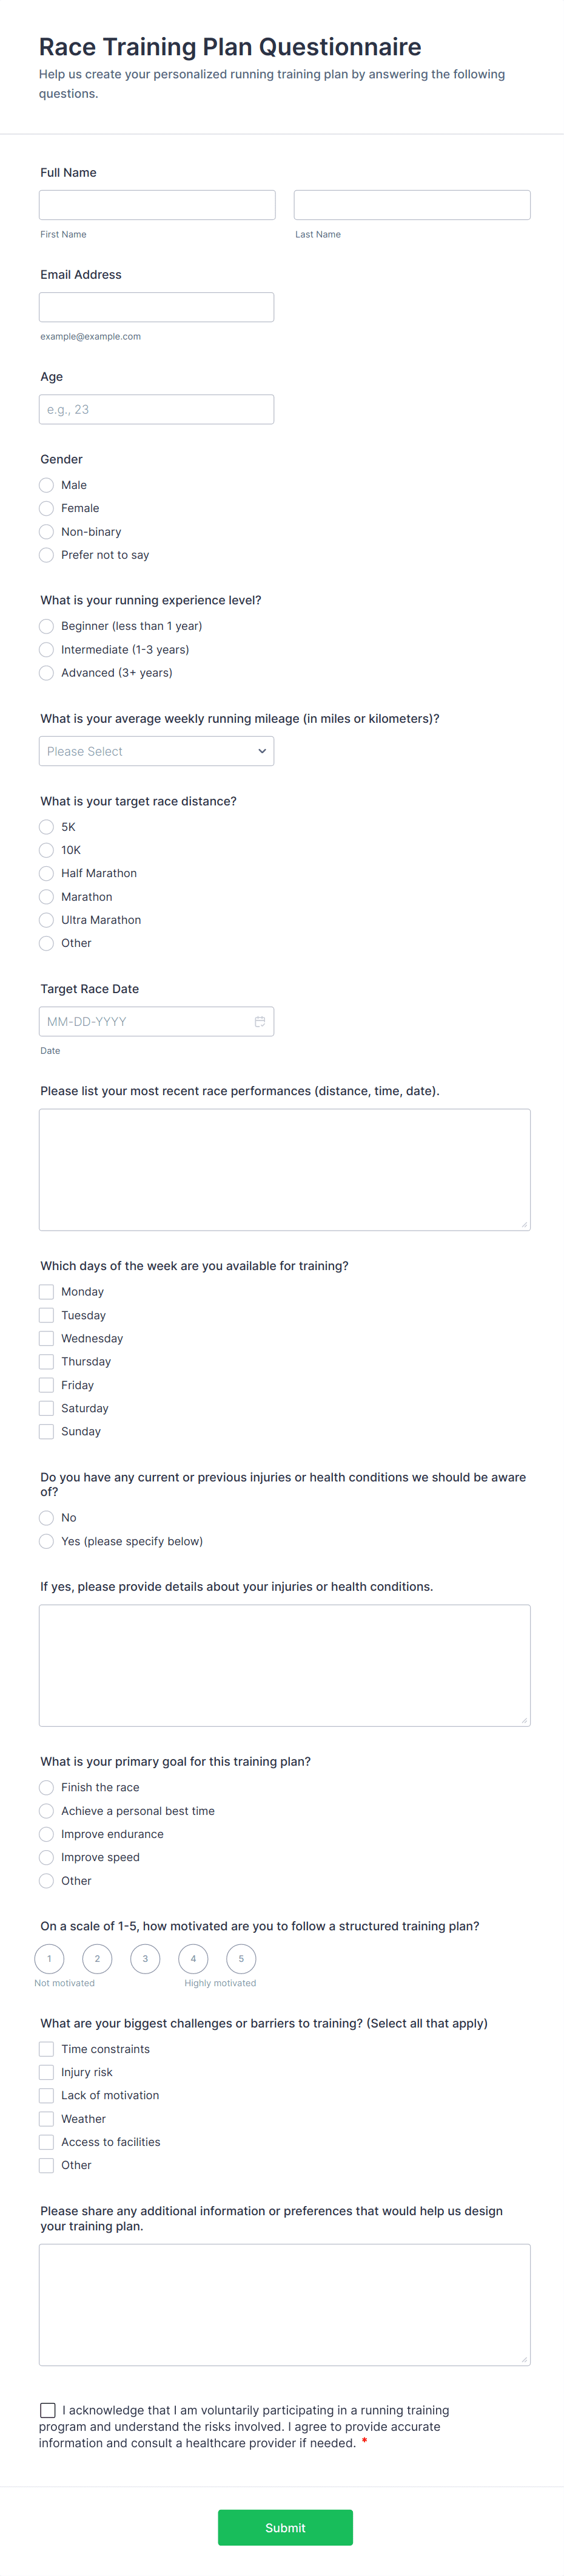Check Wednesday as an available training day
Viewport: 564px width, 2576px height.
pyautogui.click(x=47, y=1338)
